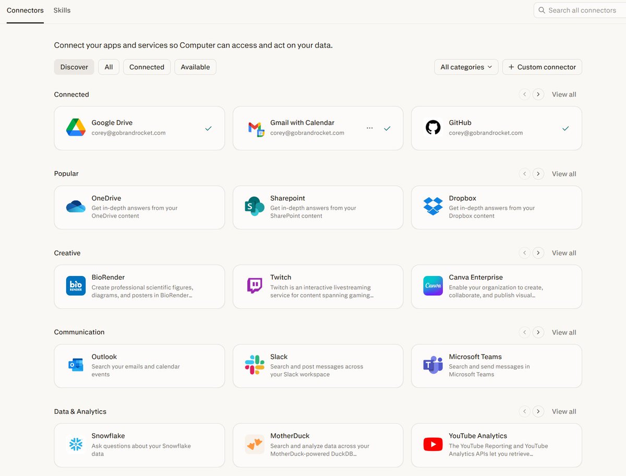Select the Available filter tab
Viewport: 626px width, 476px height.
pyautogui.click(x=195, y=67)
